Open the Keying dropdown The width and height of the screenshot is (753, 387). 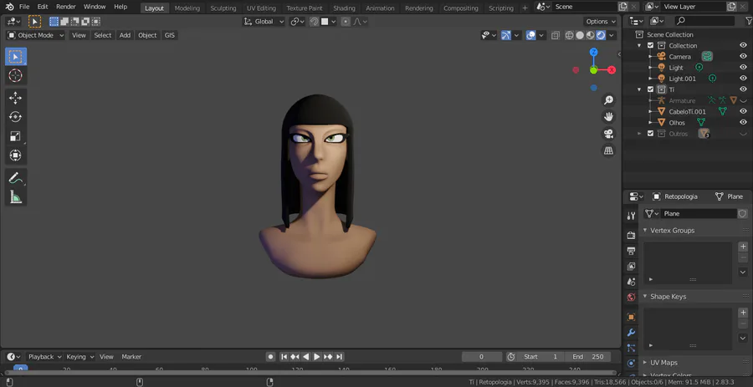[x=80, y=357]
